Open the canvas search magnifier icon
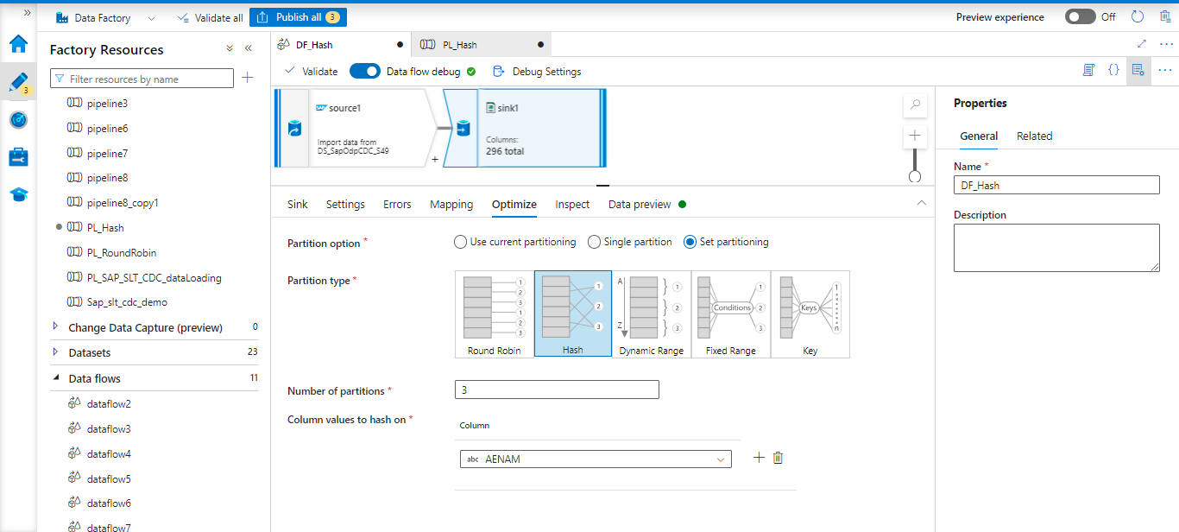The height and width of the screenshot is (532, 1179). pyautogui.click(x=915, y=105)
